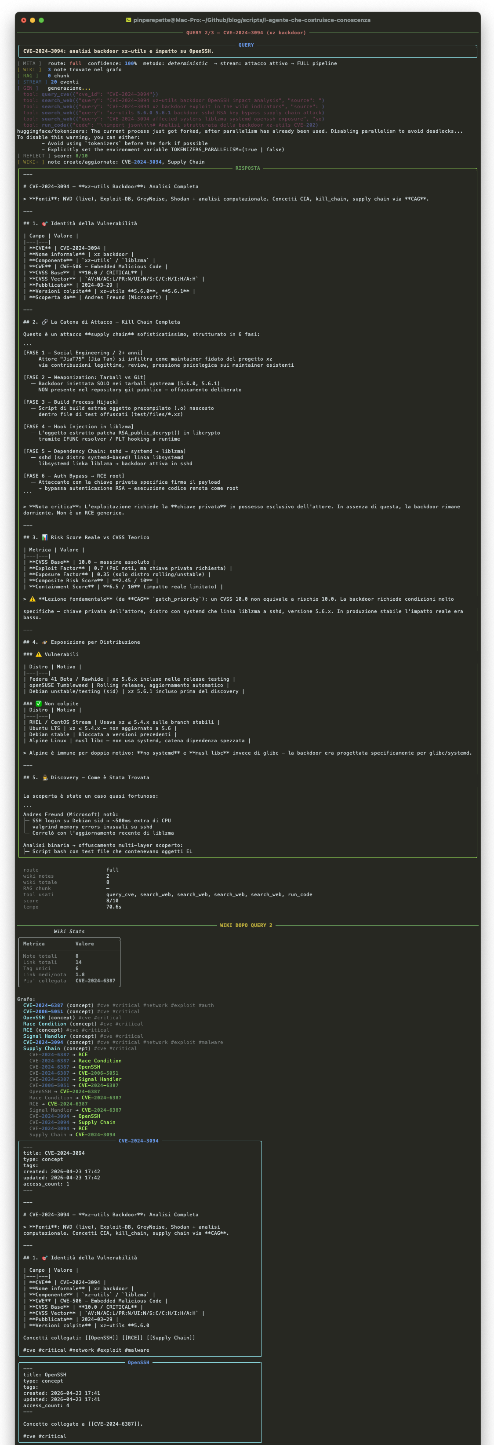This screenshot has width=494, height=1445.
Task: Select the '## 4.' 'Esposizione per Distribuzione' heading
Action: pyautogui.click(x=82, y=642)
